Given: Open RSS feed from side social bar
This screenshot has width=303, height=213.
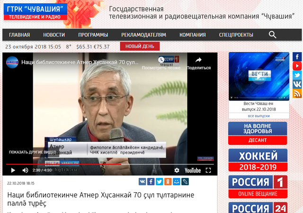Looking at the screenshot, I should pyautogui.click(x=297, y=93).
